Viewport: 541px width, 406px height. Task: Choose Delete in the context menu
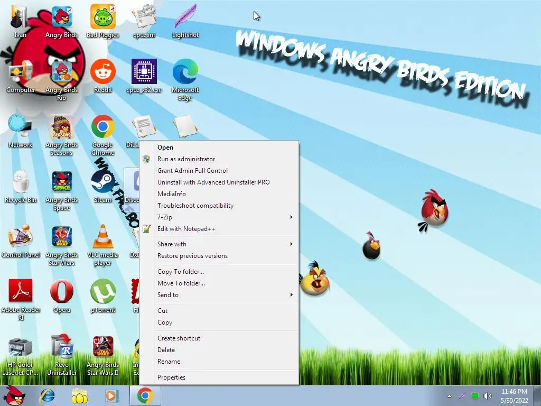coord(219,350)
